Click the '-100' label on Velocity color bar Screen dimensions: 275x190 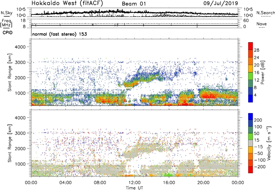point(260,160)
